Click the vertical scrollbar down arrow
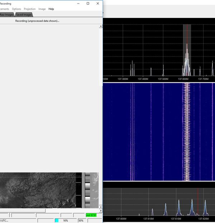215x223 pixels. pyautogui.click(x=101, y=207)
